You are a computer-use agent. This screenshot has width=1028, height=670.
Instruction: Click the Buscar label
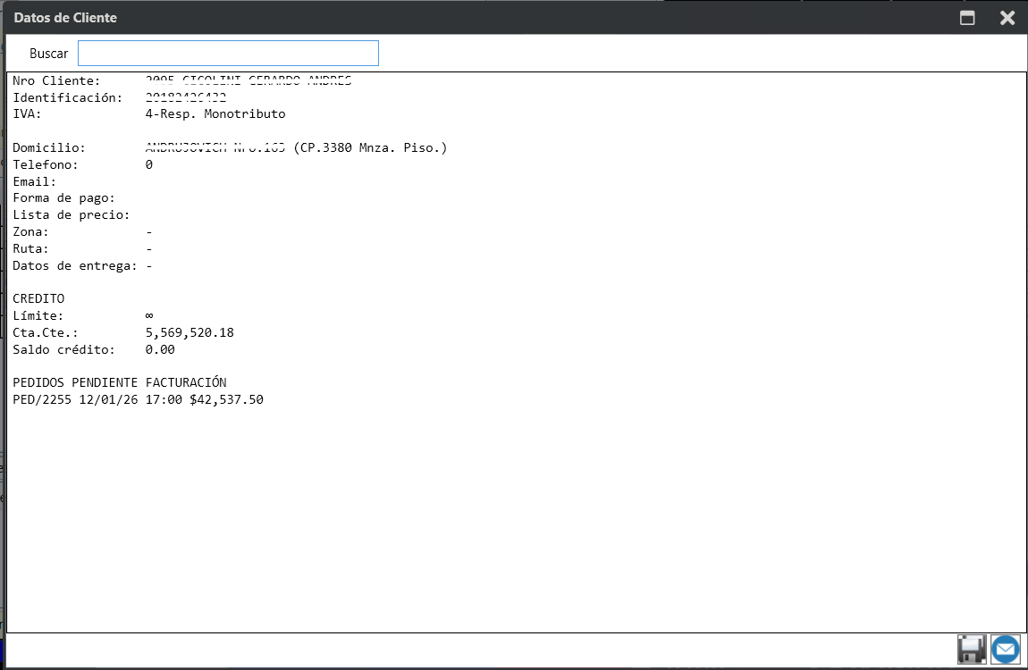click(x=48, y=54)
